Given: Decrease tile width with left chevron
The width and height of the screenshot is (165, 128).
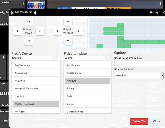Looking at the screenshot, I should coord(57,31).
